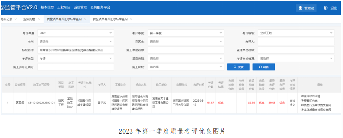
Task: Select the 质量项目考评汇总结果查询 tab
Action: tap(64, 19)
